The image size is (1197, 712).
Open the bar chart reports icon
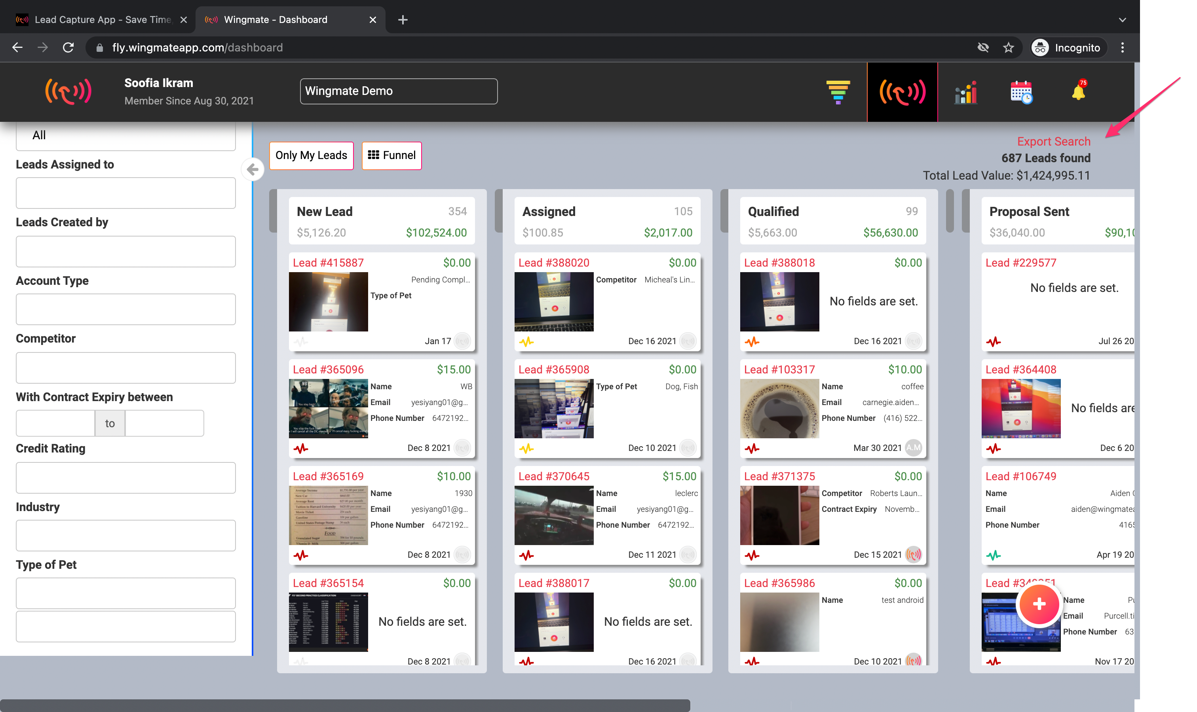click(965, 92)
